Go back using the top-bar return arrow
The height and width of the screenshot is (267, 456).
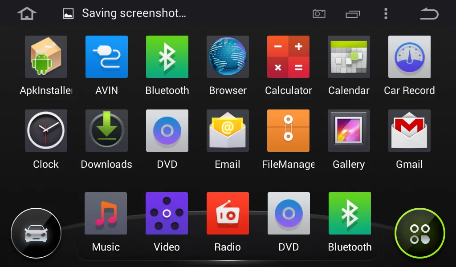tap(429, 13)
